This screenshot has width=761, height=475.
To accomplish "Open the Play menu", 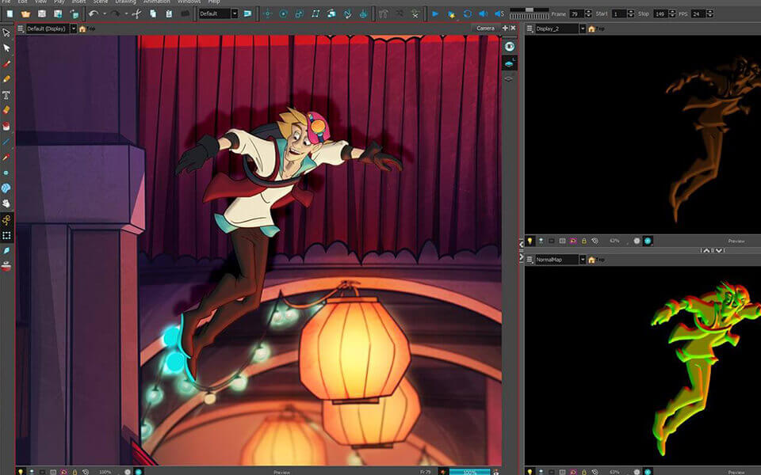I will 59,2.
